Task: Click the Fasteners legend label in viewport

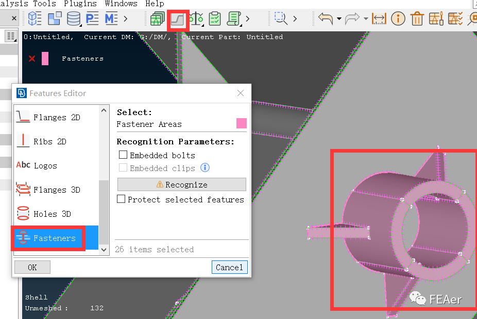Action: tap(83, 59)
